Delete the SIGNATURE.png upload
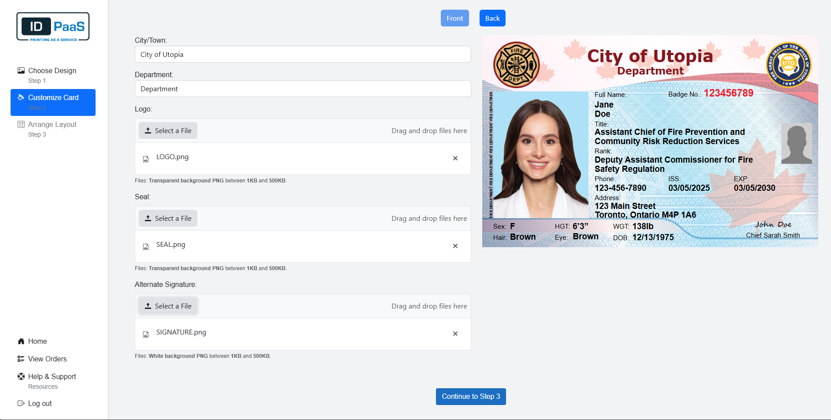The width and height of the screenshot is (831, 420). pyautogui.click(x=455, y=334)
